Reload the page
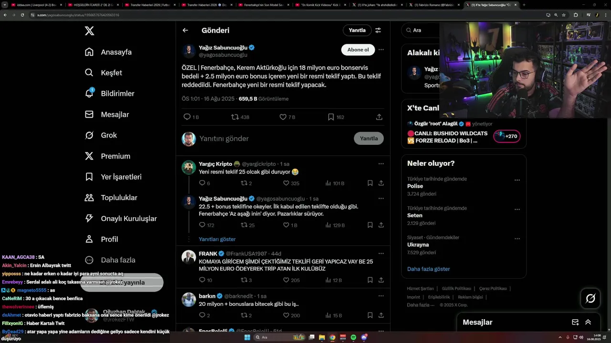 click(x=22, y=15)
